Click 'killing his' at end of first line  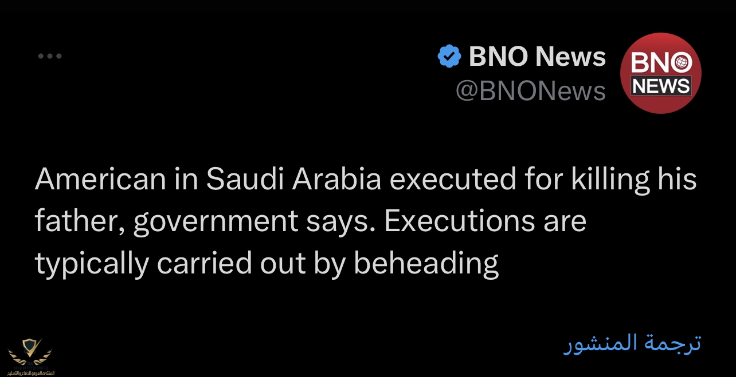tap(633, 180)
